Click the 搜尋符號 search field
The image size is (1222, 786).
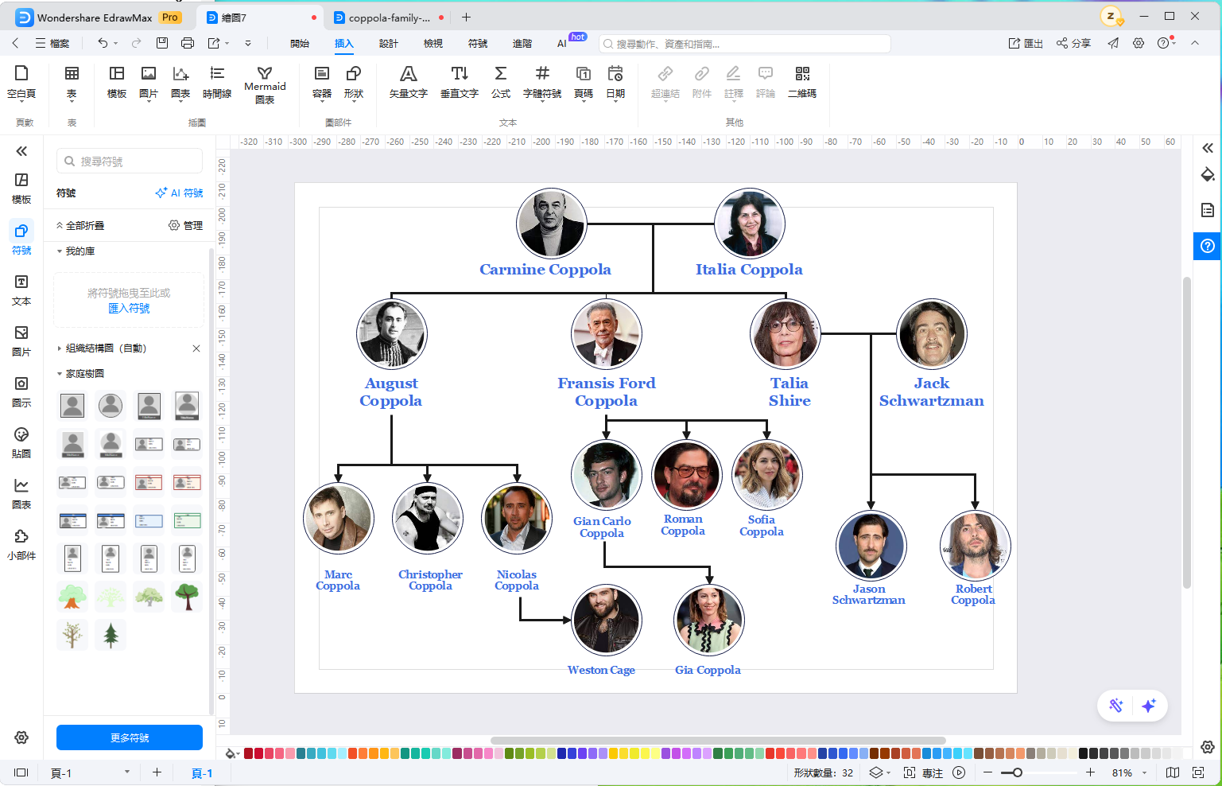130,161
